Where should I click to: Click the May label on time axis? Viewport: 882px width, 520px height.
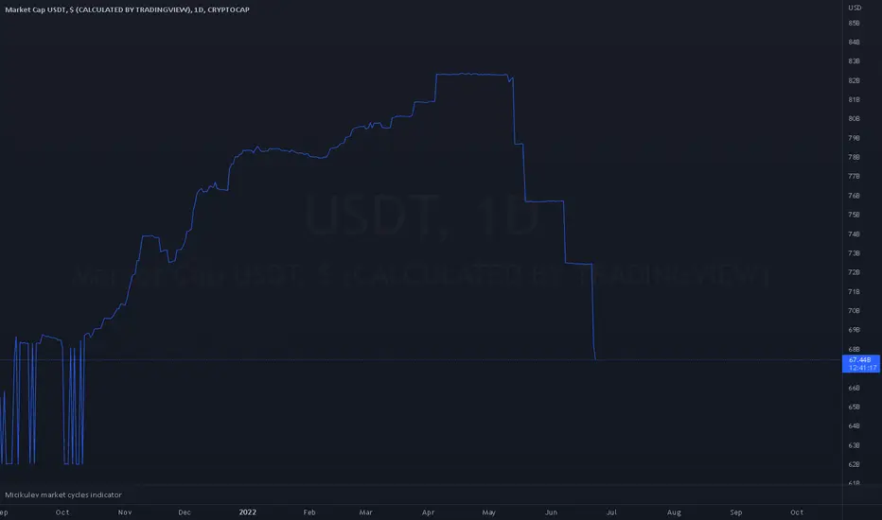(489, 512)
